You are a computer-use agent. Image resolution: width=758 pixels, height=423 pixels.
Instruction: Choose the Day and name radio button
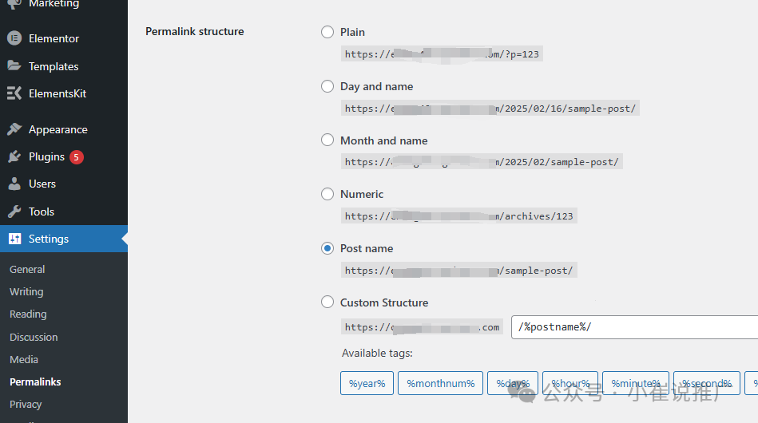point(327,86)
